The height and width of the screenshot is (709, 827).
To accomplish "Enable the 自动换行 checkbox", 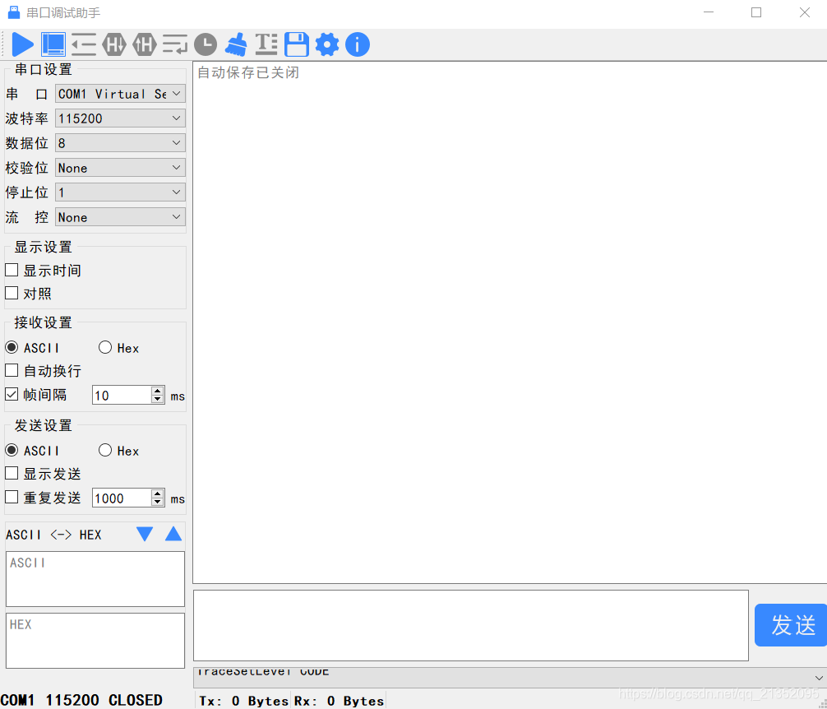I will [x=12, y=370].
